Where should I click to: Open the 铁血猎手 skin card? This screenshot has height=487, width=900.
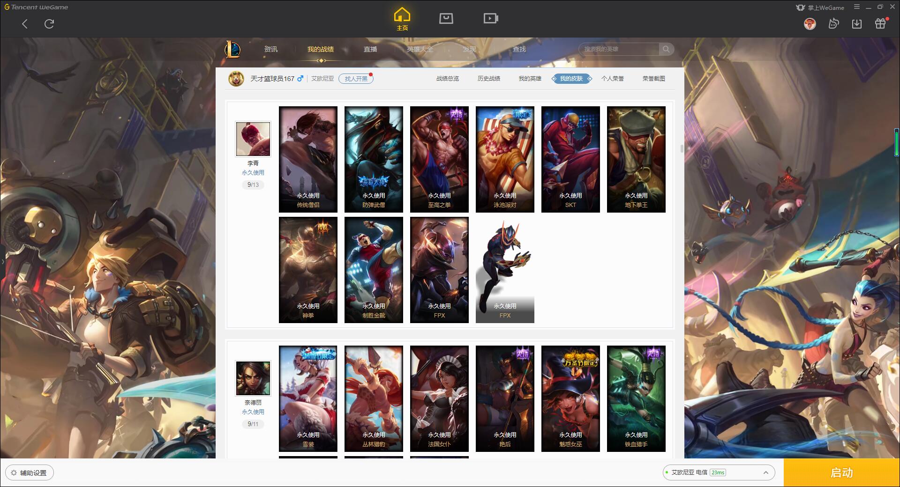pos(636,398)
